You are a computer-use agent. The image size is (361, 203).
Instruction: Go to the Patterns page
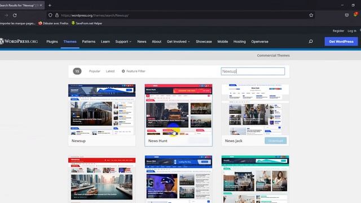pos(89,42)
